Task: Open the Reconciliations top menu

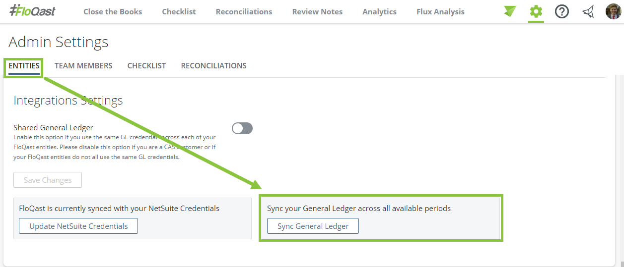Action: click(x=244, y=11)
